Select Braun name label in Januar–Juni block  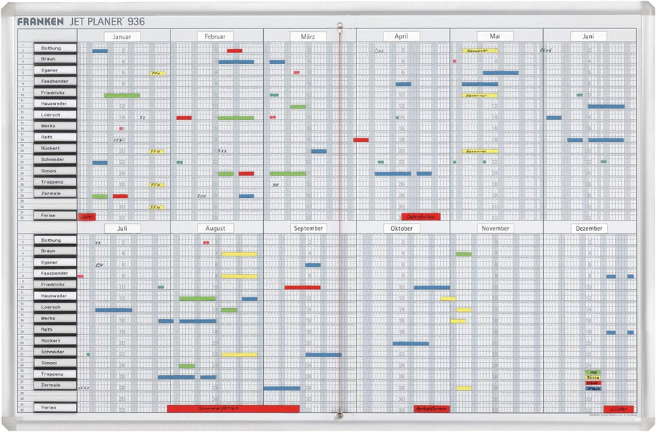pyautogui.click(x=55, y=59)
